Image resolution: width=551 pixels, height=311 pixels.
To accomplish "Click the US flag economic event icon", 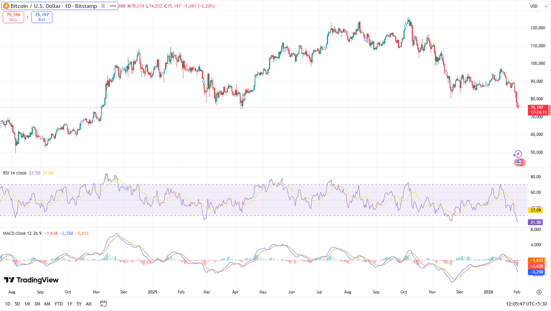I will click(x=518, y=162).
